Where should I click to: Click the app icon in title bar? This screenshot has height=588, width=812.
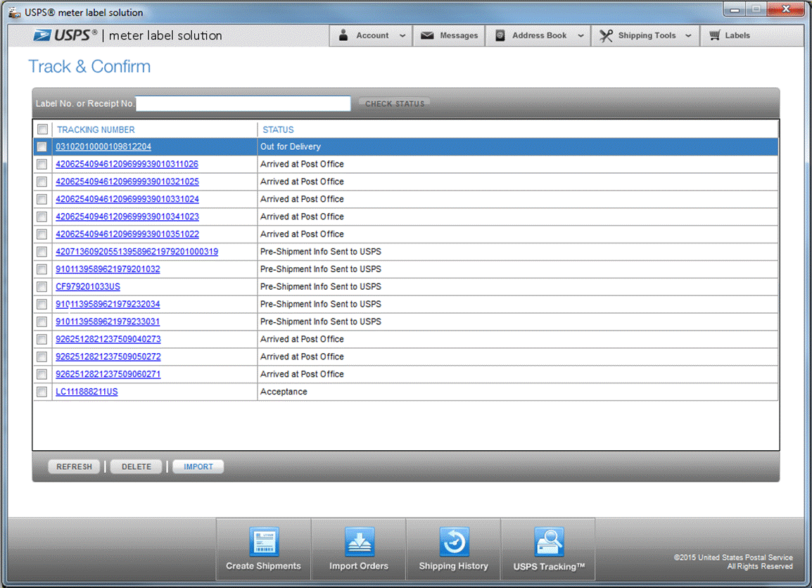click(x=15, y=12)
